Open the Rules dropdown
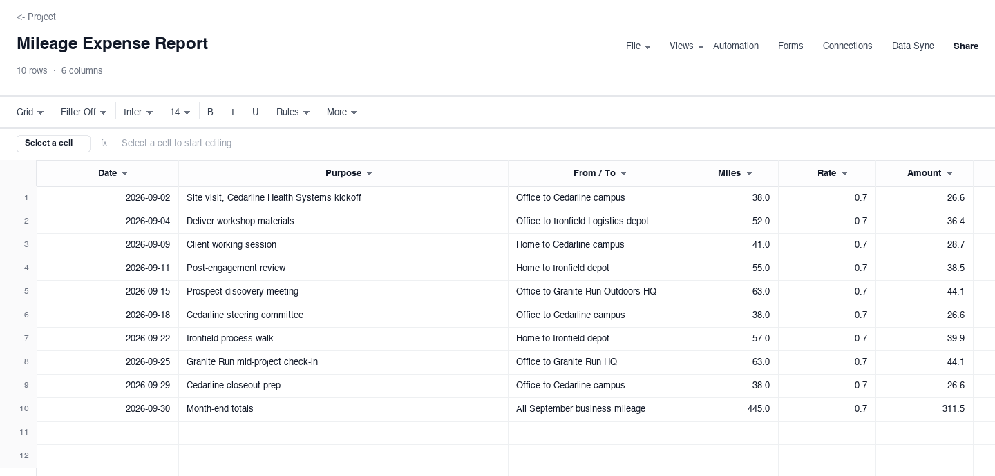This screenshot has height=476, width=995. click(x=293, y=112)
